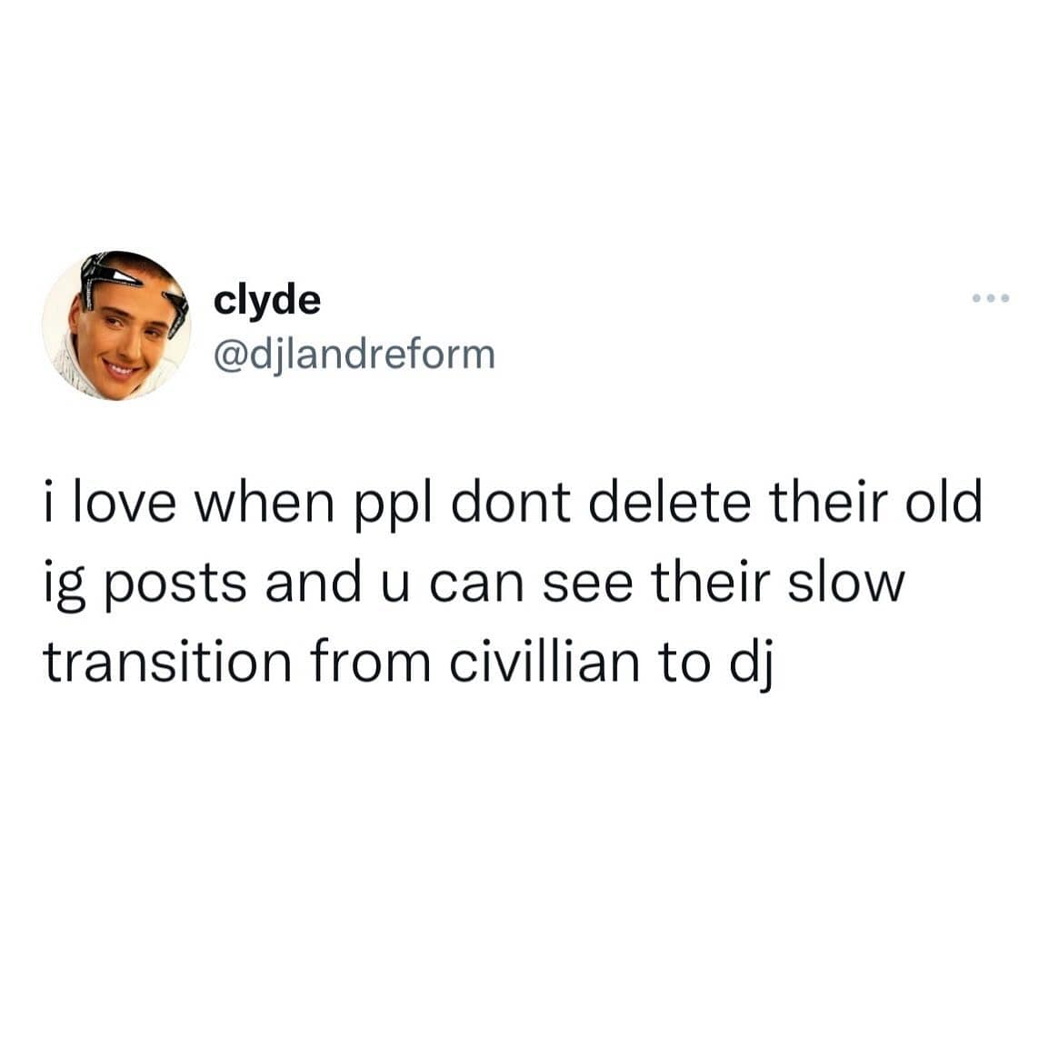The width and height of the screenshot is (1039, 1039).
Task: Open the profile via display name clyde
Action: [x=267, y=300]
